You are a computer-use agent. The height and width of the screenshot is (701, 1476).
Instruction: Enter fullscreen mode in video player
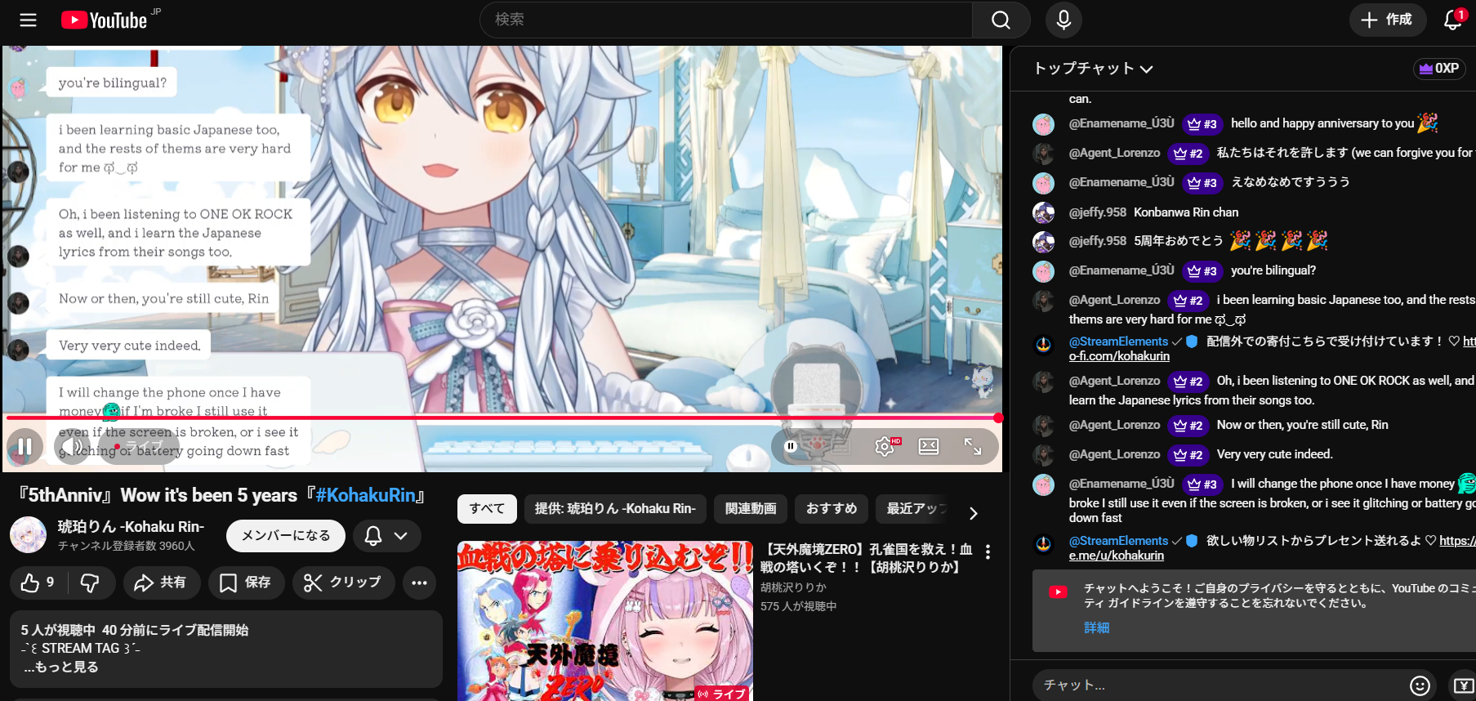[x=973, y=446]
